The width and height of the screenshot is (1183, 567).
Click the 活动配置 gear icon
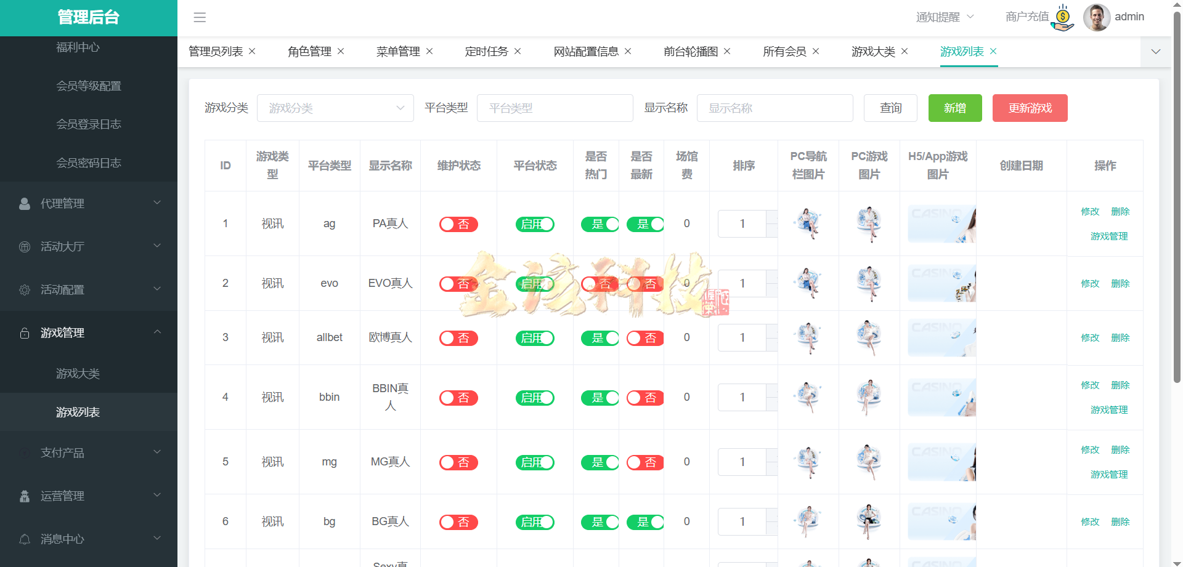click(25, 289)
